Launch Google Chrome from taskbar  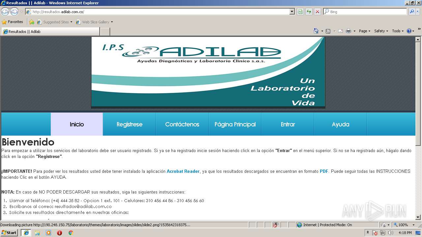click(x=71, y=233)
